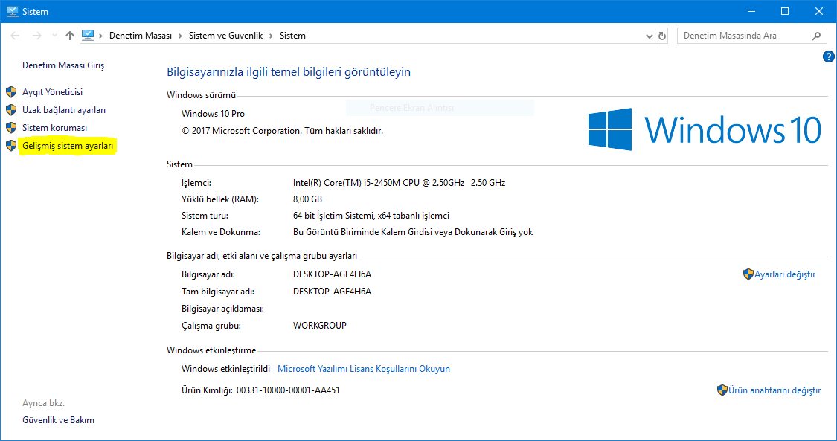Open Güvenlik ve Bakım link
Screen dimensions: 837x441
[x=58, y=420]
